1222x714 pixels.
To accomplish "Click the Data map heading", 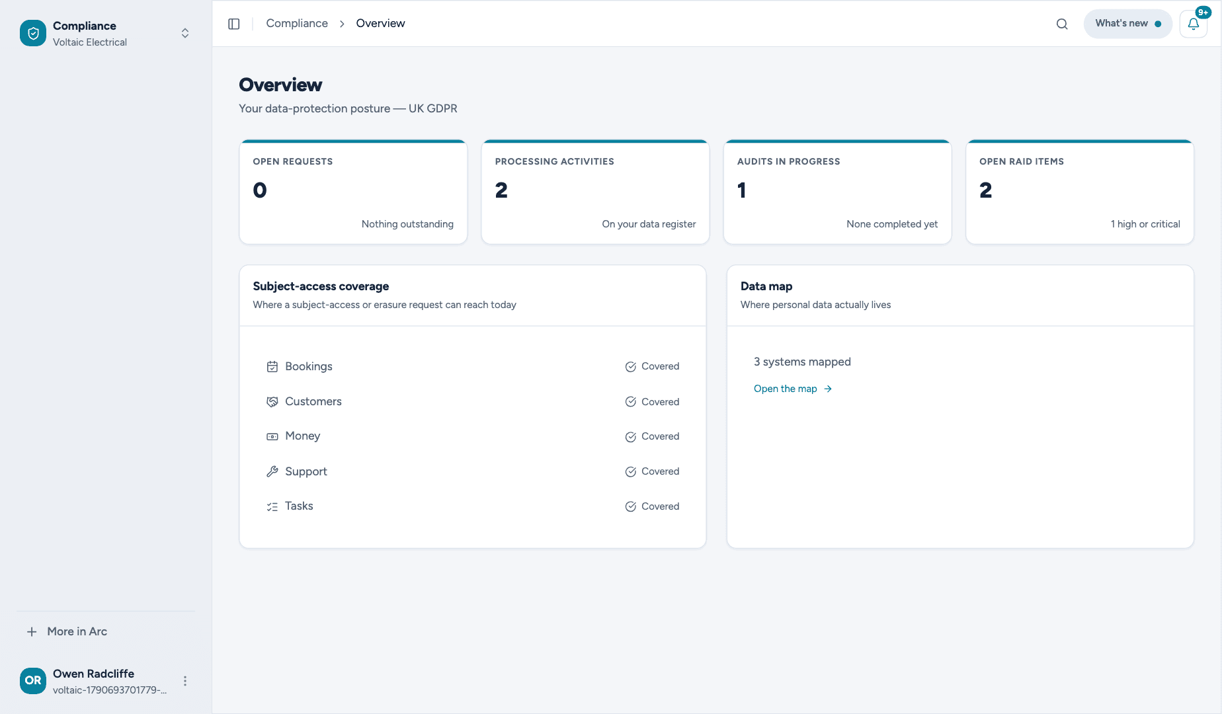I will tap(766, 286).
